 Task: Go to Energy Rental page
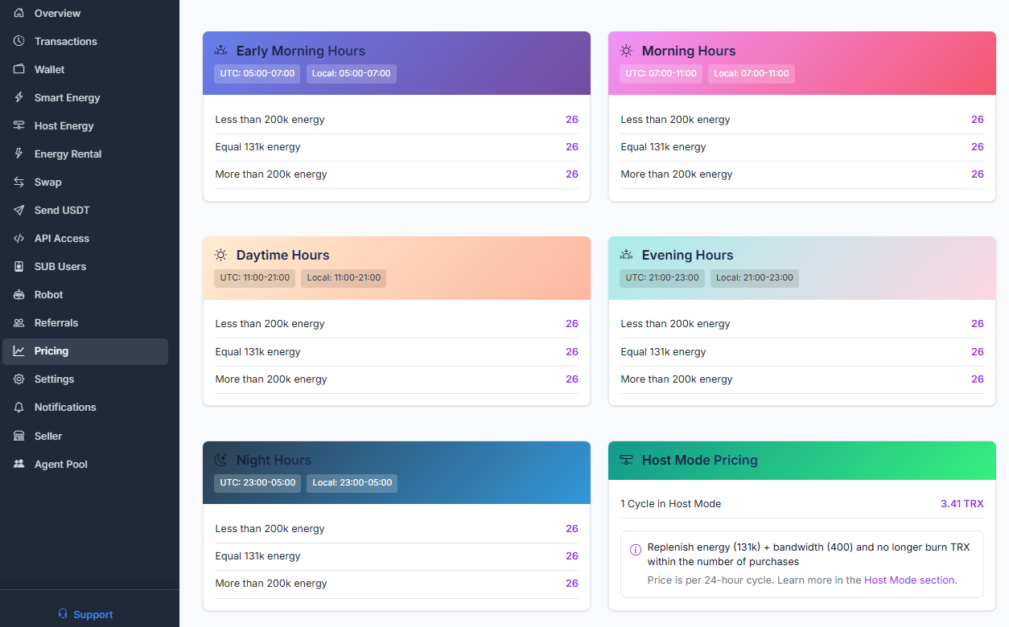68,154
